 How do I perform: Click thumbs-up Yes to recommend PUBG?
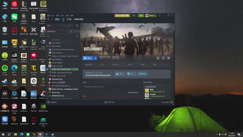pos(119,74)
